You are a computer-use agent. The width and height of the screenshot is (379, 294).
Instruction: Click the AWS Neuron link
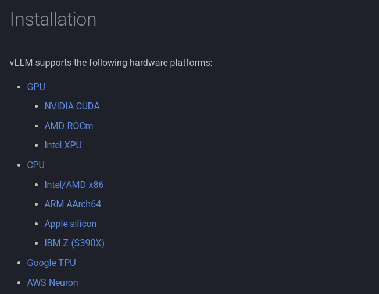tap(52, 282)
